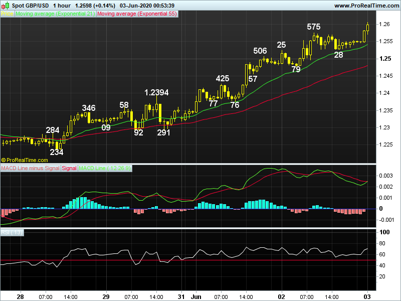Select the Moving average (Exponential 21) label
401x301 pixels.
pyautogui.click(x=55, y=14)
